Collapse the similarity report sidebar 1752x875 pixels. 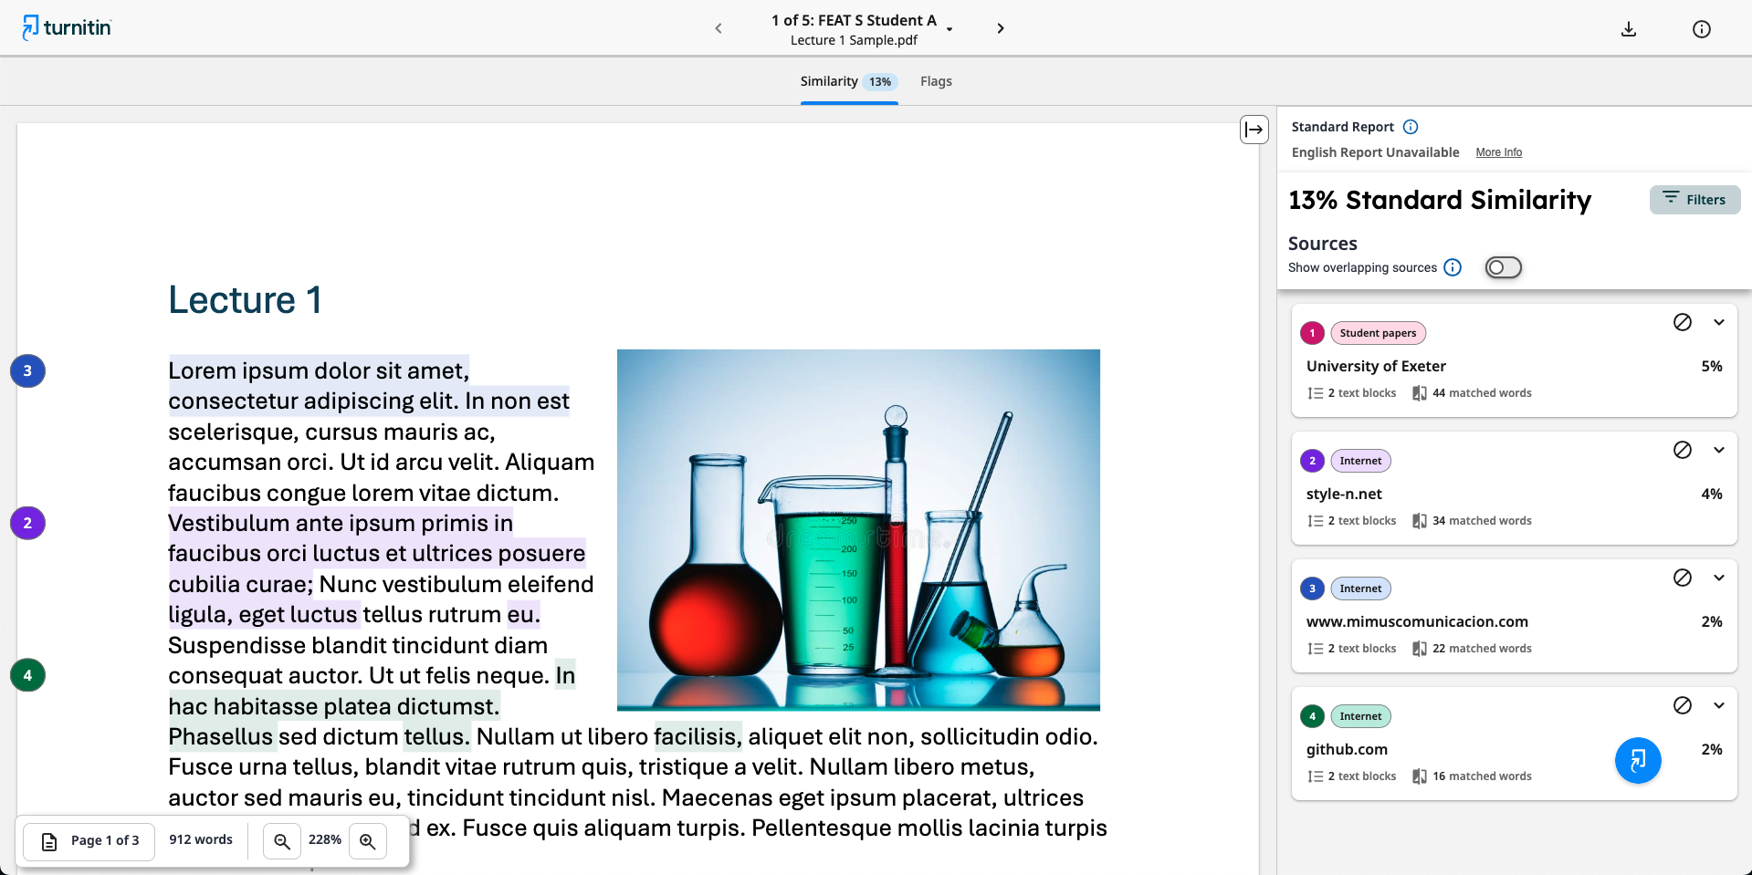(x=1254, y=130)
